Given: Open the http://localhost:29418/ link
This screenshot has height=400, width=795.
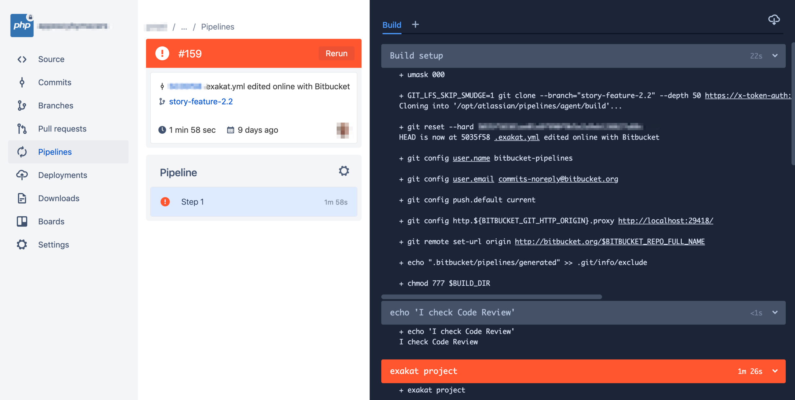Looking at the screenshot, I should click(666, 221).
